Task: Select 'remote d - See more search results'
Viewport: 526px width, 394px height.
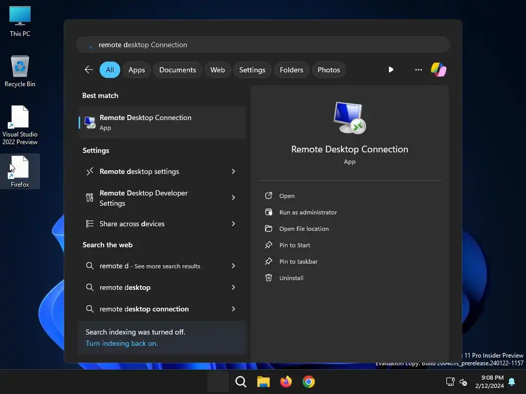Action: coord(149,266)
